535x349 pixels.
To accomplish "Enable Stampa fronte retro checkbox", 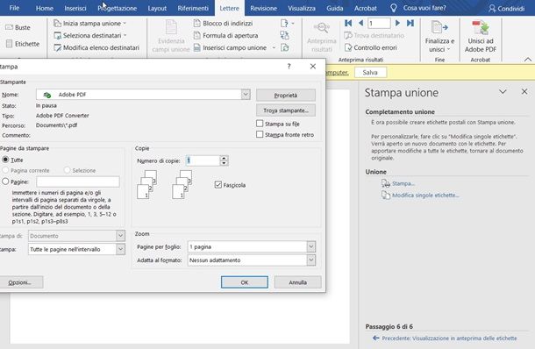I will 260,134.
